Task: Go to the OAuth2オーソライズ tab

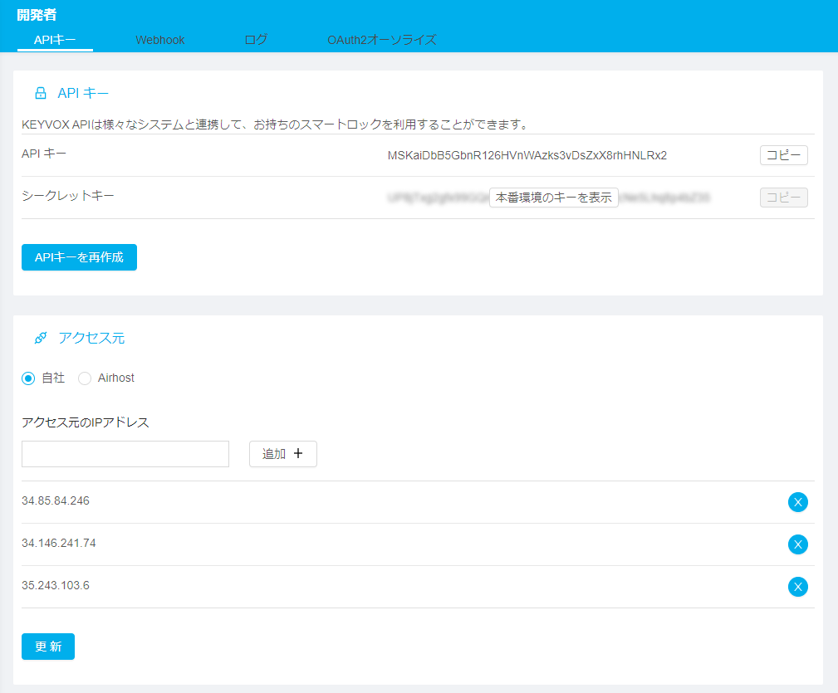Action: click(x=381, y=40)
